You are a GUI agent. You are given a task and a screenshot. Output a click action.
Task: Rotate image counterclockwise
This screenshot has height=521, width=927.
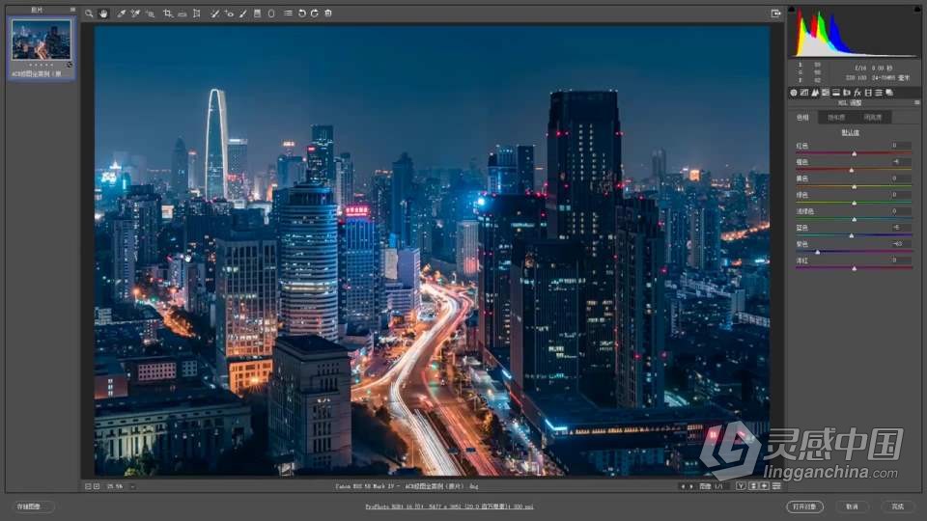pyautogui.click(x=302, y=13)
